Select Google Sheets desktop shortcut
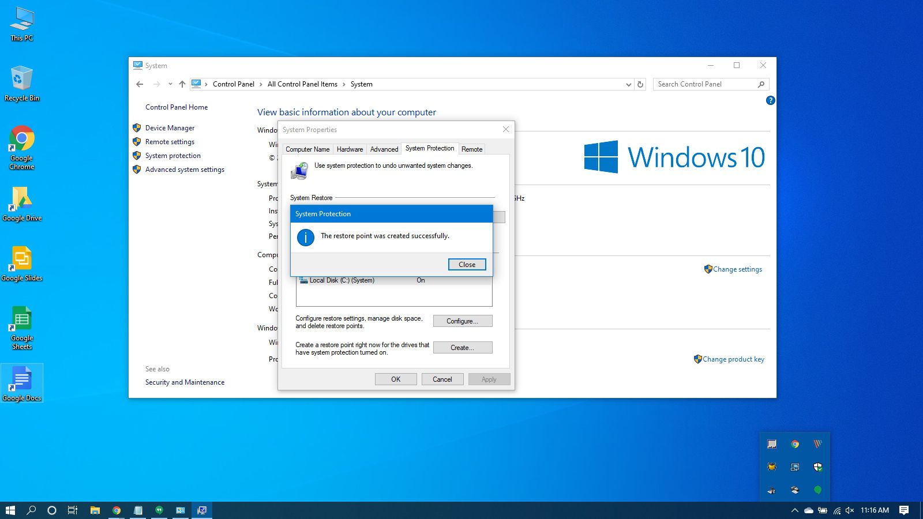The width and height of the screenshot is (923, 519). click(x=22, y=328)
